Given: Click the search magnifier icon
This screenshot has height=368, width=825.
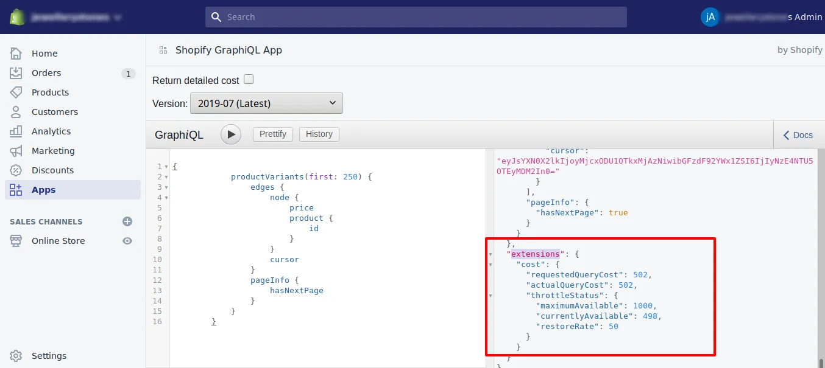Looking at the screenshot, I should [216, 17].
